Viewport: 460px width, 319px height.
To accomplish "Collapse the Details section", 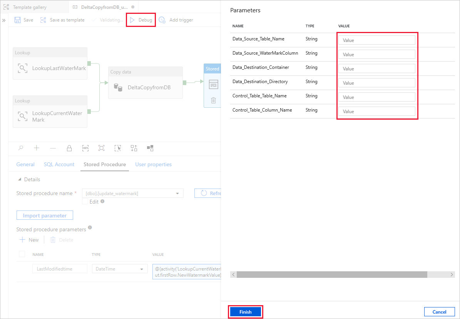I will (20, 179).
